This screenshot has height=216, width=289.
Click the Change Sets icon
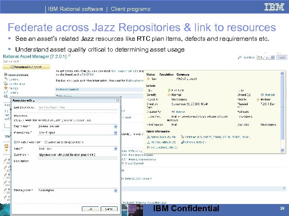click(x=183, y=142)
